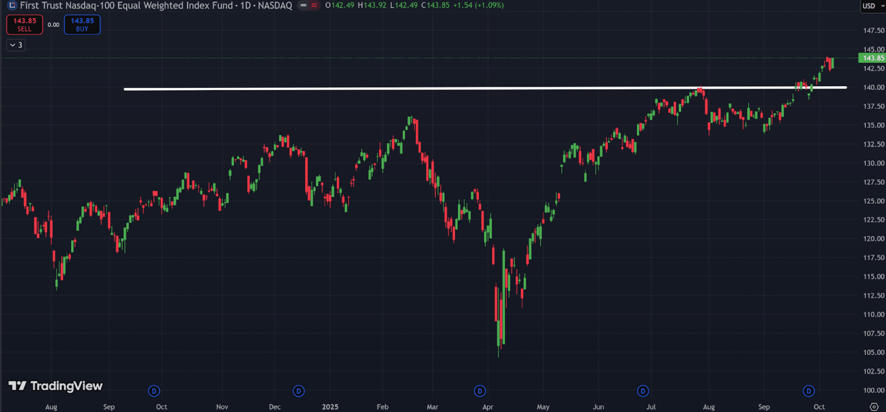Click the fund title to change symbol

(126, 5)
